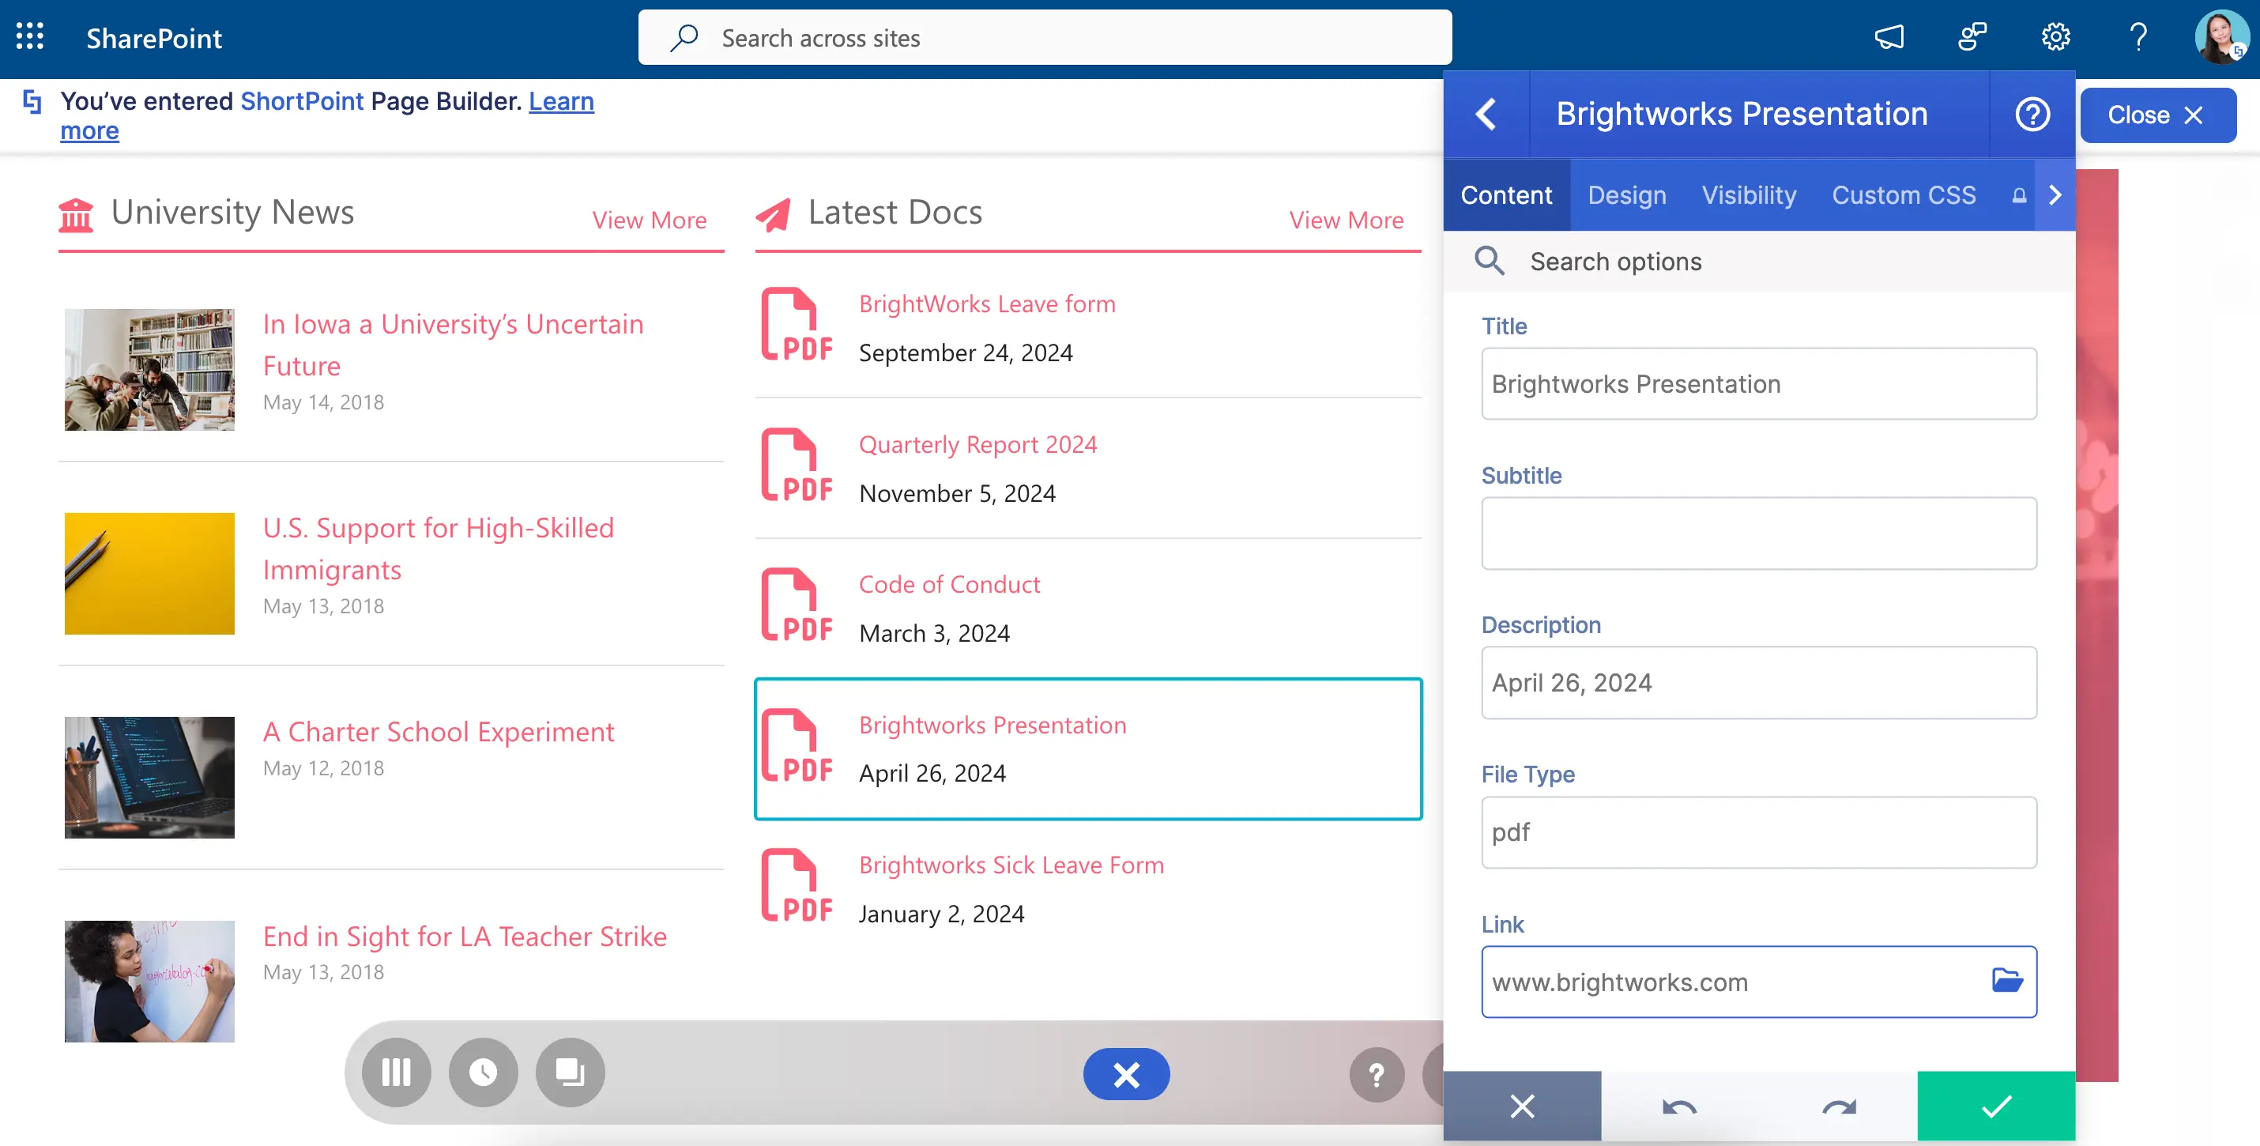Click the PDF icon for Code of Conduct
The width and height of the screenshot is (2260, 1146).
(797, 605)
